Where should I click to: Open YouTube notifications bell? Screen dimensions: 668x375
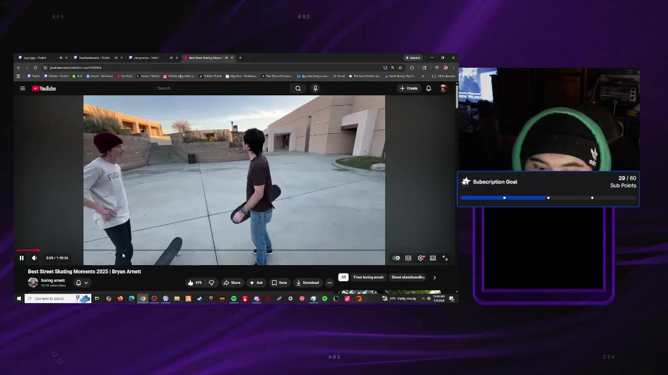coord(428,89)
